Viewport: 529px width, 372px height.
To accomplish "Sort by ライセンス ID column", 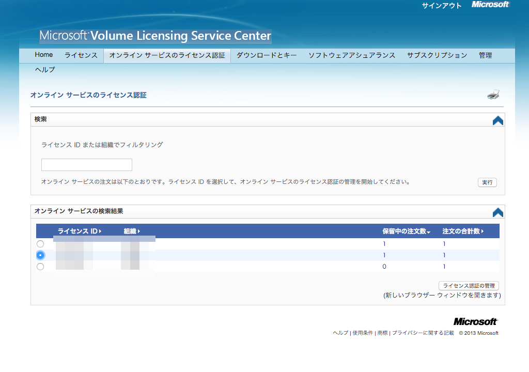I will [80, 231].
